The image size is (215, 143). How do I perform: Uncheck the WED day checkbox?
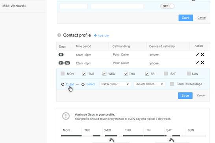point(104,73)
